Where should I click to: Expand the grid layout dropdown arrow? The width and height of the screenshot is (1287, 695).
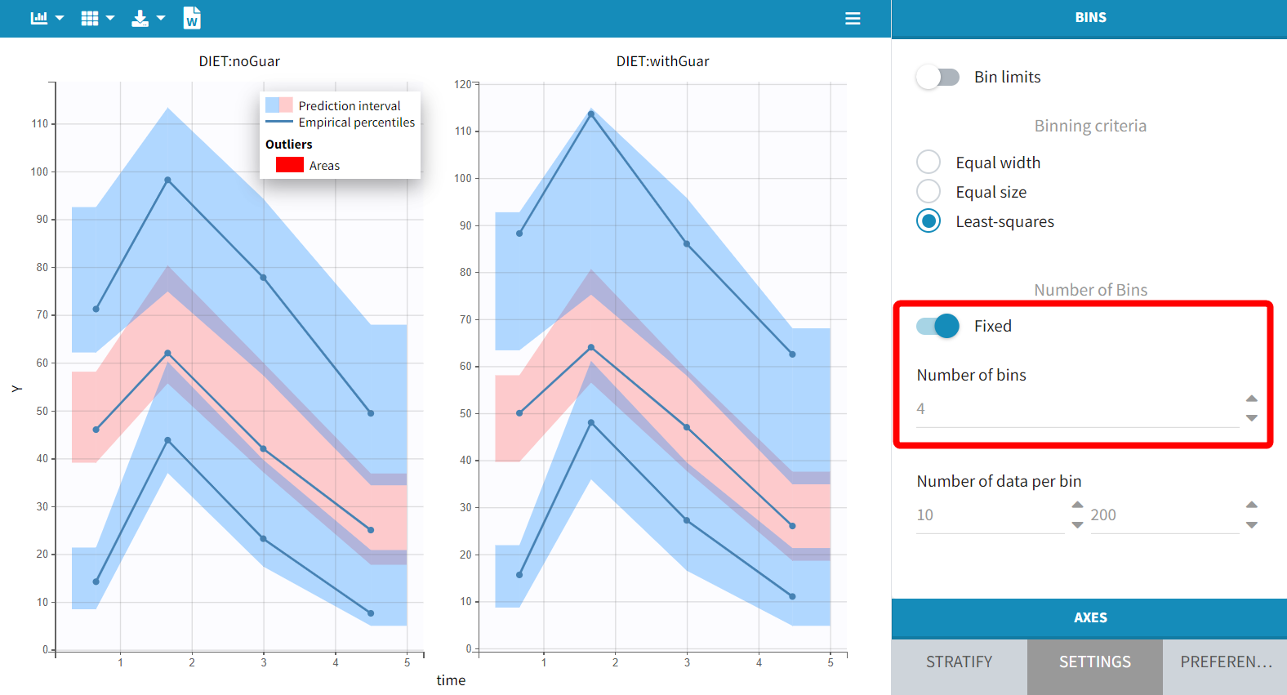[110, 18]
